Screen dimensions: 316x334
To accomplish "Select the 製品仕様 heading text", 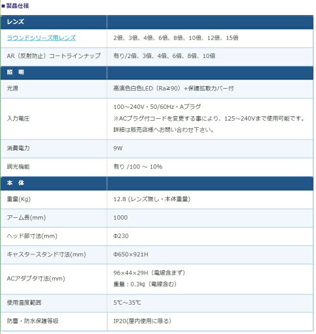I will [x=18, y=6].
